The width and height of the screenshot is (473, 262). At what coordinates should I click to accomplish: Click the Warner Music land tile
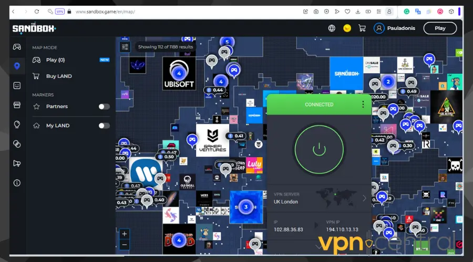tap(146, 173)
